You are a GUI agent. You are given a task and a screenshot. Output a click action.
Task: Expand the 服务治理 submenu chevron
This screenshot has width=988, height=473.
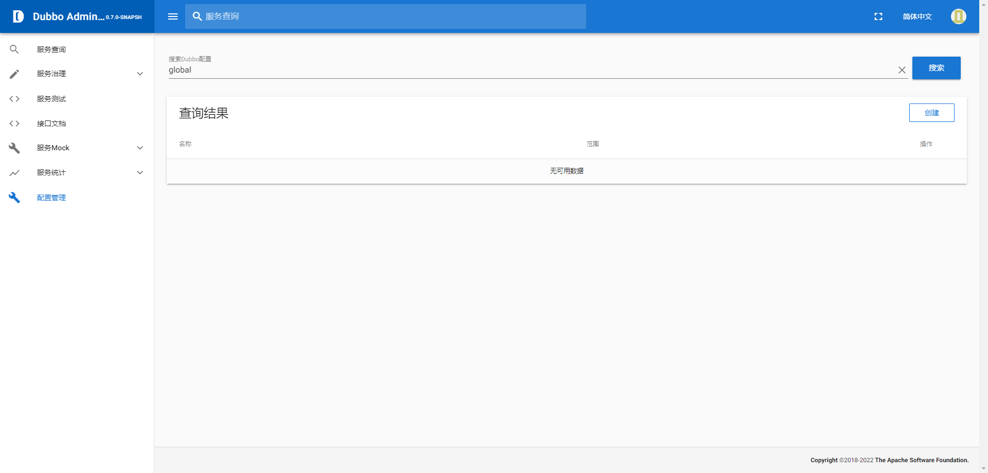[x=140, y=74]
